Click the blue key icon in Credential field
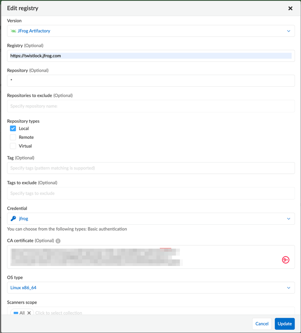Viewport: 301px width, 333px height. (x=13, y=219)
